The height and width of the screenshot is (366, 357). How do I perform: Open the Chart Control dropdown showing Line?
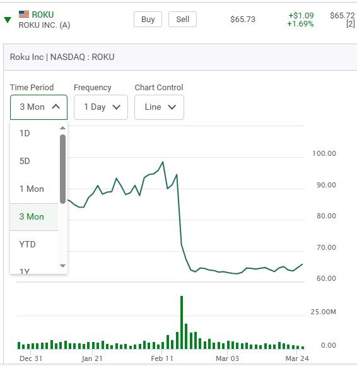pos(159,107)
